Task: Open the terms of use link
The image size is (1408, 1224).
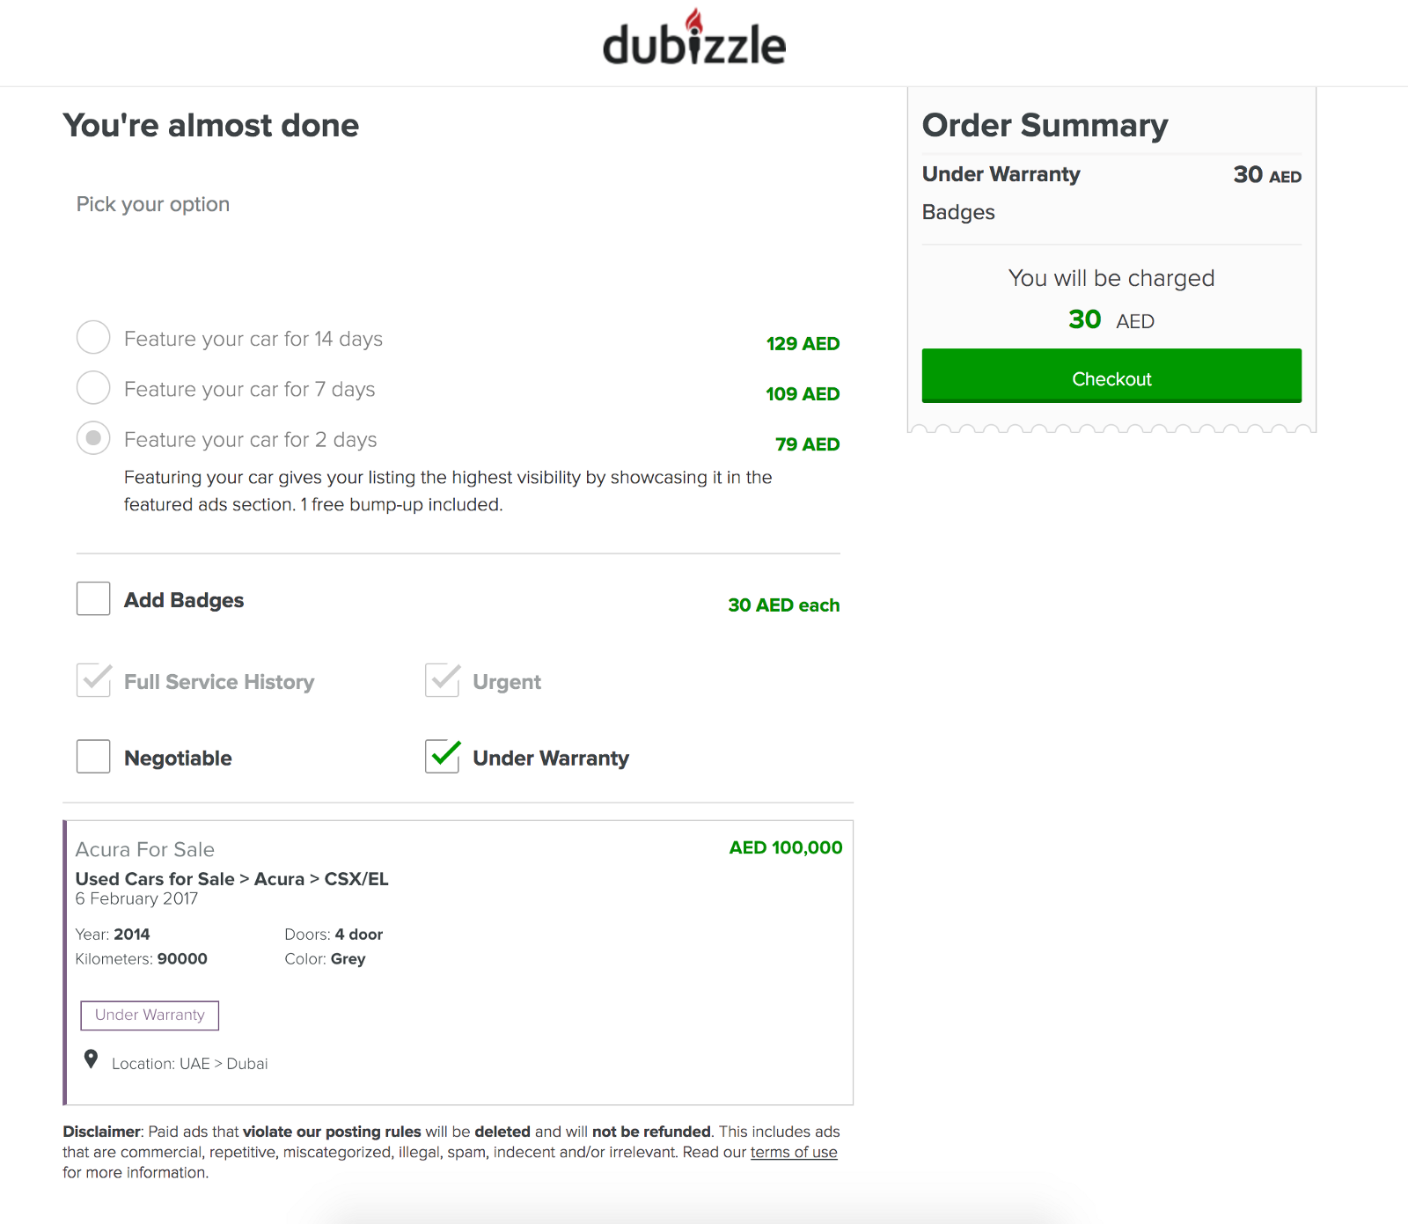Action: pyautogui.click(x=793, y=1152)
